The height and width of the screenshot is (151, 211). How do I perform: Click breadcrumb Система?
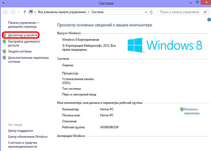tap(97, 12)
